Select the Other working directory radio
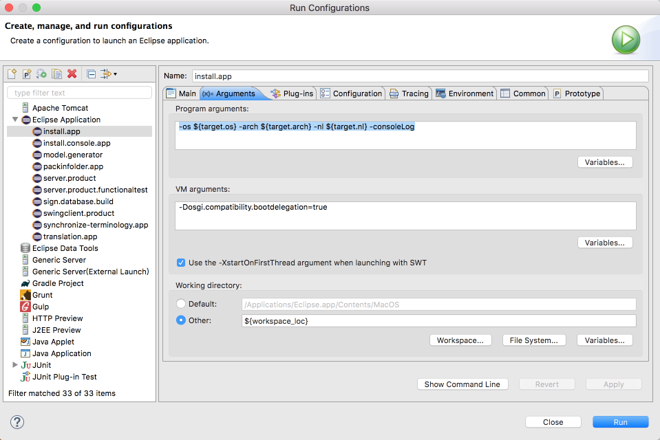Viewport: 660px width, 440px height. tap(181, 320)
